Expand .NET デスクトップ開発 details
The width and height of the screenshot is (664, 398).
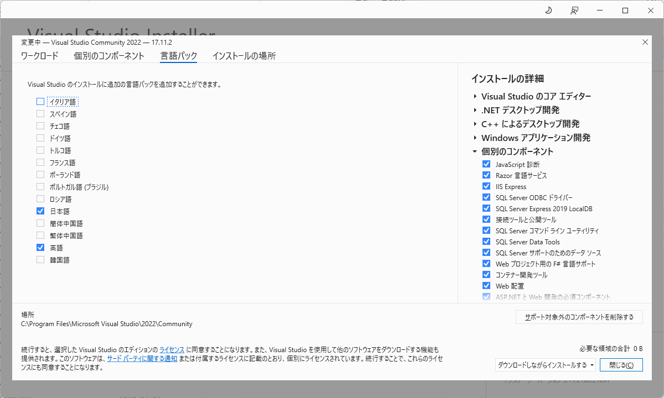coord(475,110)
